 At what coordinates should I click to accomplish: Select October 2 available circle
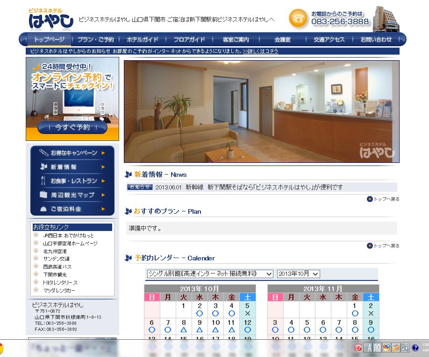200,313
